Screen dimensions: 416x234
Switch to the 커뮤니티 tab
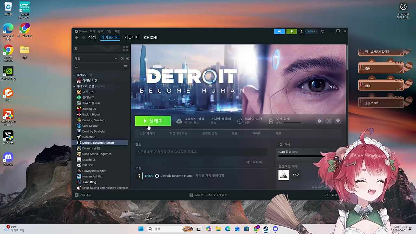pos(132,38)
